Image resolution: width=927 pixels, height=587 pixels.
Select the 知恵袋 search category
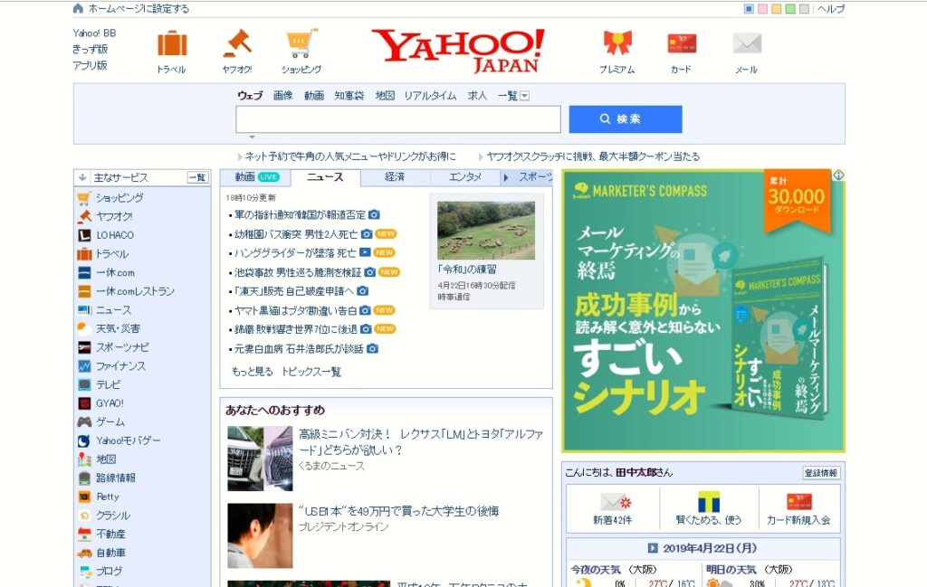(x=349, y=96)
